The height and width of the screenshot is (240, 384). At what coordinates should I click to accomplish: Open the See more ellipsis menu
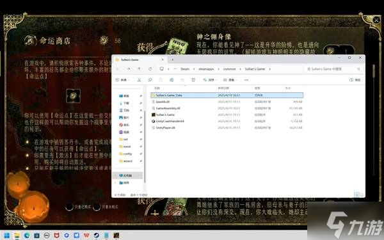coord(246,80)
